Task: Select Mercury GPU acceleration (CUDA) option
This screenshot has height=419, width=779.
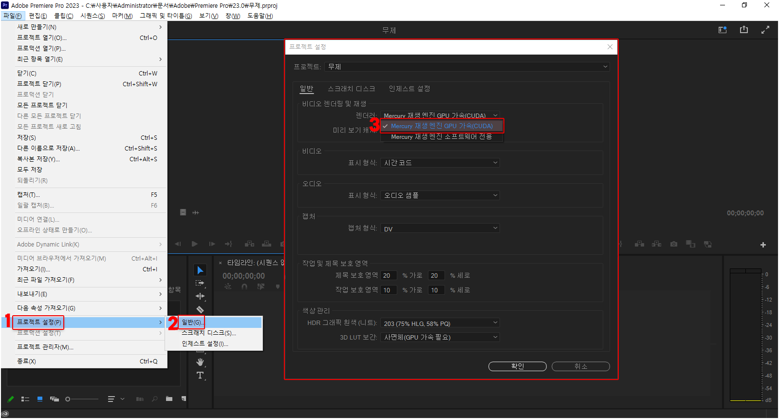Action: coord(442,126)
